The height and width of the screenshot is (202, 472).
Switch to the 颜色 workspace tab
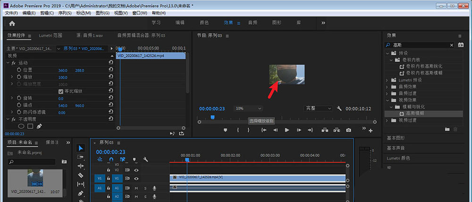tap(204, 23)
